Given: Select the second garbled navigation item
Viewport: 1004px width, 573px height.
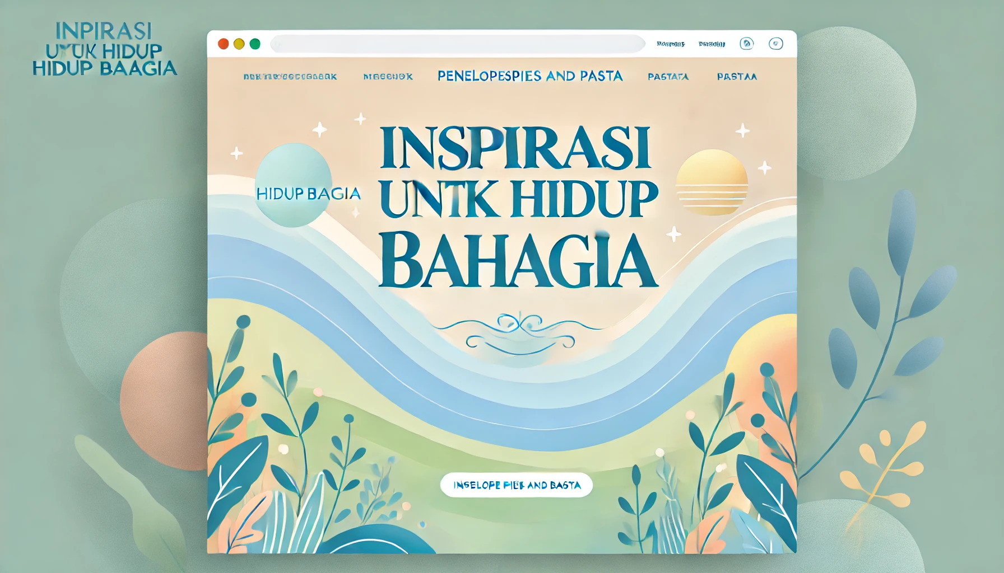Looking at the screenshot, I should 388,77.
